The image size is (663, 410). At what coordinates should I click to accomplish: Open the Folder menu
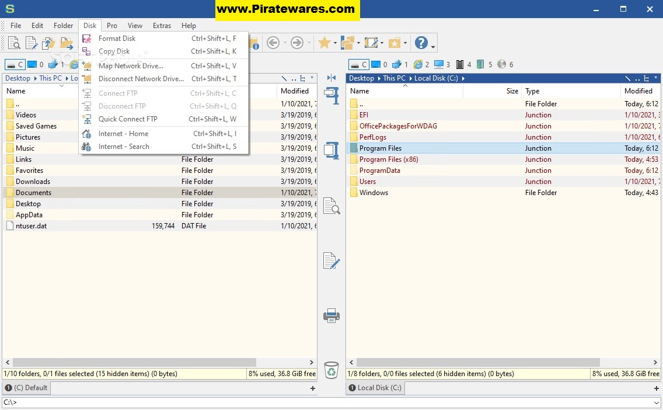pyautogui.click(x=64, y=26)
